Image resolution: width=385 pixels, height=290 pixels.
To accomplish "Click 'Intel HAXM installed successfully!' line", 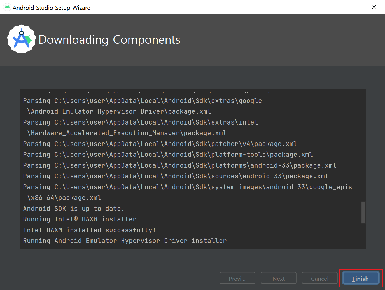I will click(89, 230).
